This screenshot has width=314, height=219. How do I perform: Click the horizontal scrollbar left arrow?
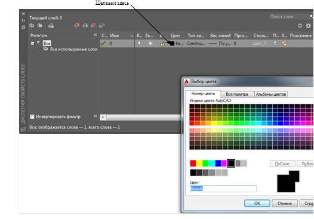103,117
